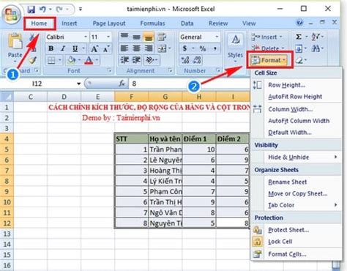Toggle Wrap Text icon
Viewport: 347px width, 271px height.
click(161, 37)
